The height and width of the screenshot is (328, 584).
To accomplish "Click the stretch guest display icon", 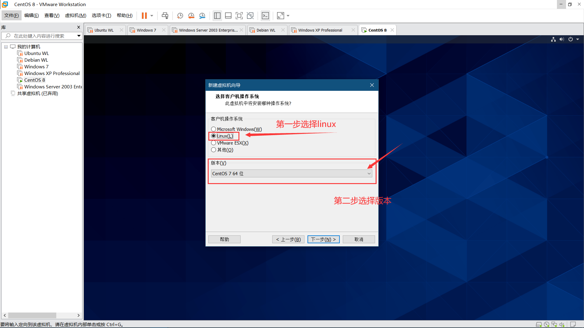I will tap(280, 15).
